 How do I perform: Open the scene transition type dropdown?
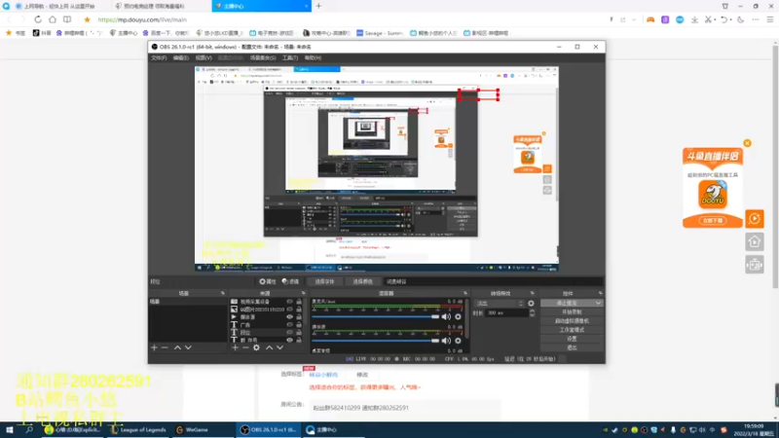click(x=500, y=304)
